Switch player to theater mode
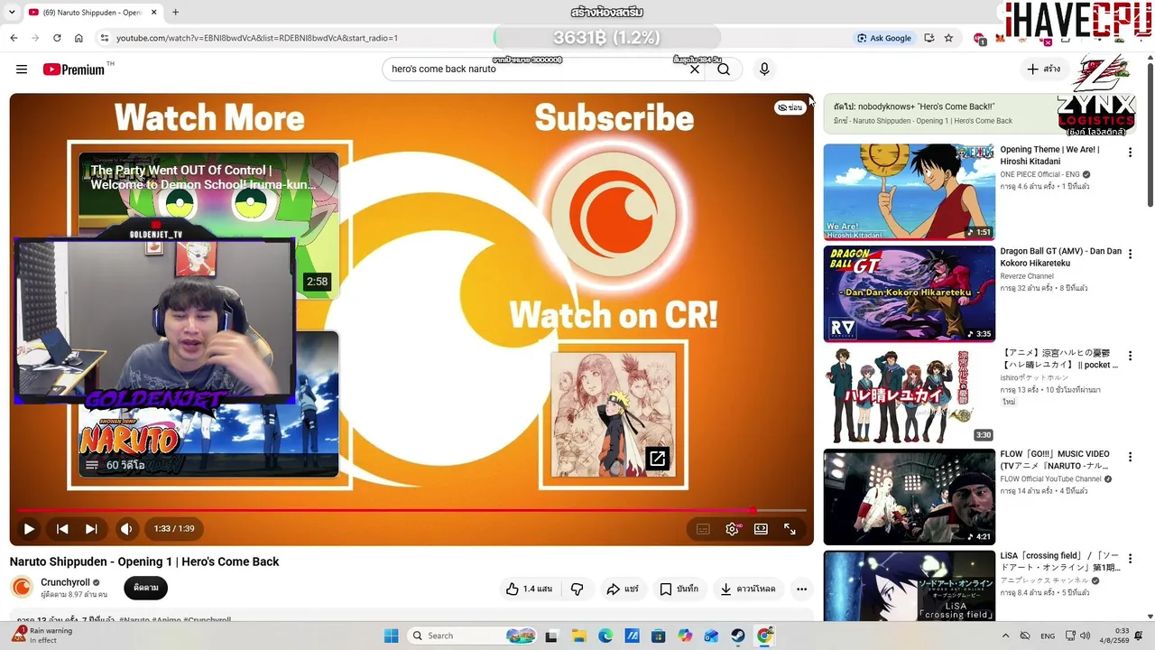The height and width of the screenshot is (650, 1155). point(761,529)
